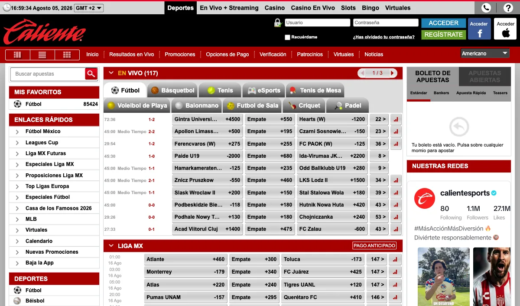Open stats chart for Podbeskidzie match
Screen dimensions: 520x306
coord(396,205)
